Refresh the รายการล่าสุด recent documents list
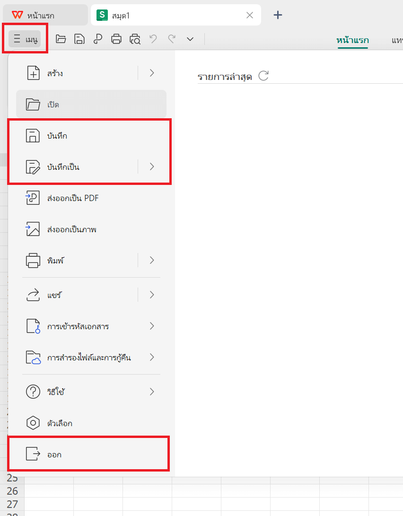This screenshot has width=403, height=516. [264, 75]
